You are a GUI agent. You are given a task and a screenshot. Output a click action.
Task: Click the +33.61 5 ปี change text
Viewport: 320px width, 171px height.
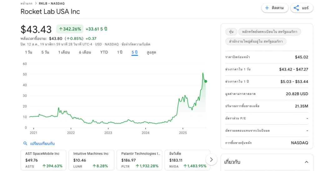coord(96,29)
